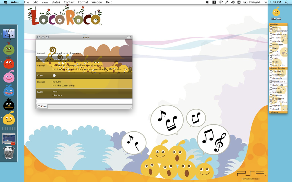Image resolution: width=292 pixels, height=182 pixels.
Task: Select recent buddy zittystardust
Action: pos(278,75)
